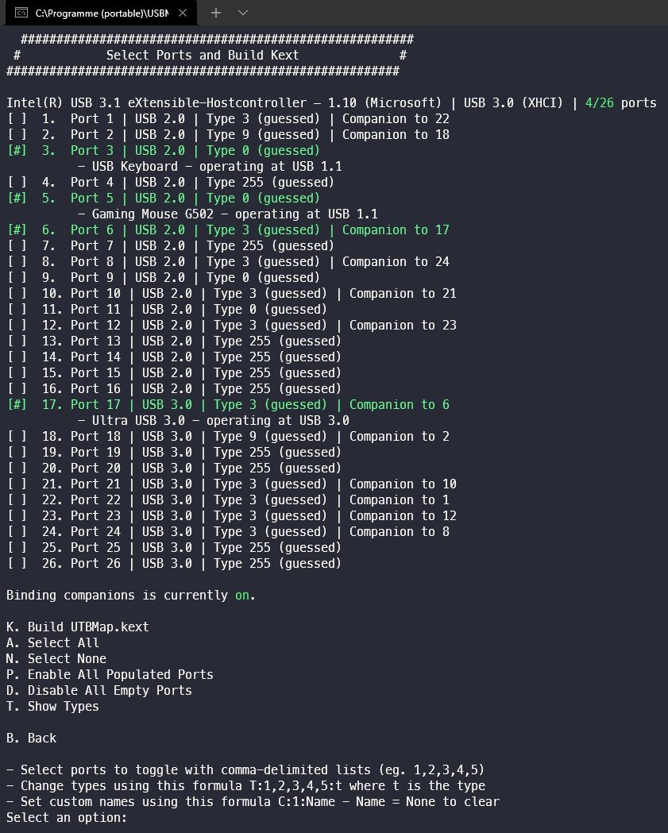Open a new terminal tab with plus button
The width and height of the screenshot is (668, 833).
pos(215,13)
